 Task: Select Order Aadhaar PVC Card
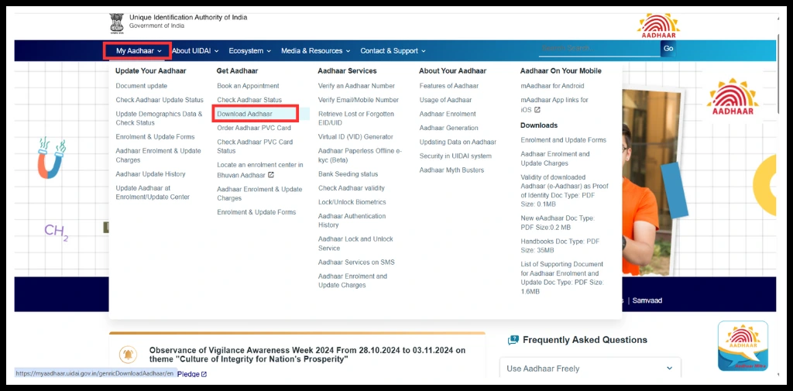tap(254, 128)
